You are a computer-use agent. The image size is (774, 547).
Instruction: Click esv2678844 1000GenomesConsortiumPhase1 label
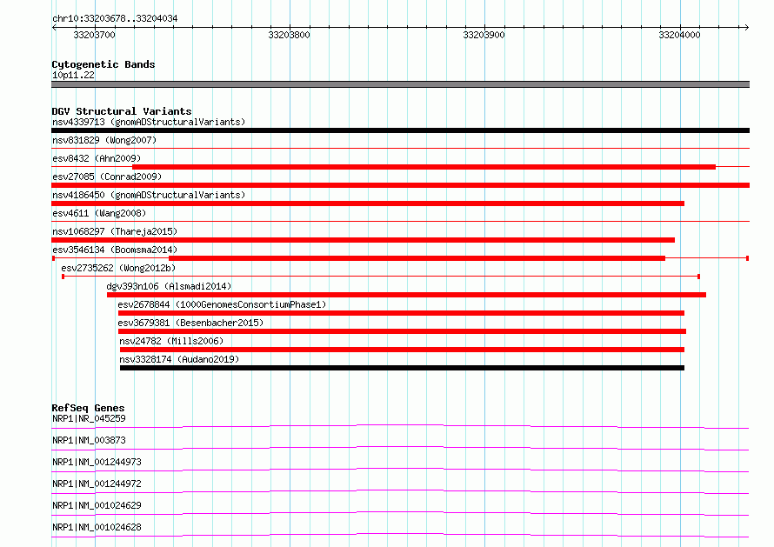point(222,304)
